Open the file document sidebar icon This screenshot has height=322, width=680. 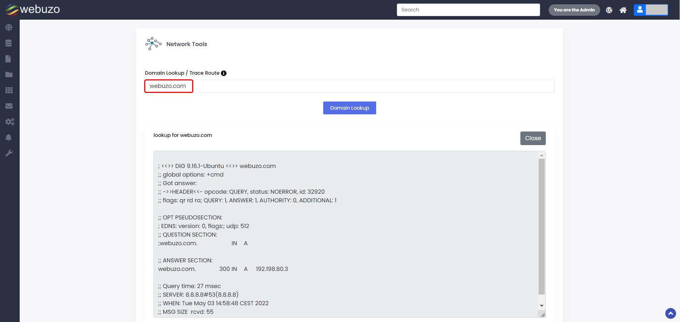(x=9, y=59)
